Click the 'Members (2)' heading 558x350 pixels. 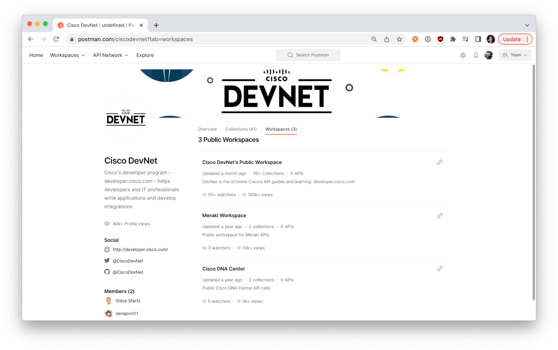[119, 291]
